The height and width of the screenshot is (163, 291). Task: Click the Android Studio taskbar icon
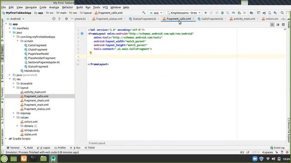53,158
